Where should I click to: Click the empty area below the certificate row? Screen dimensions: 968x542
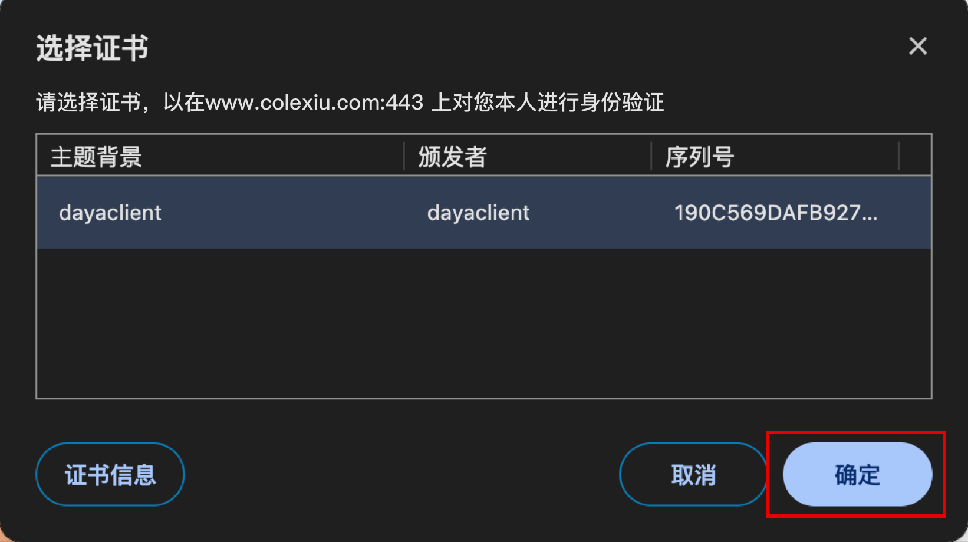point(484,323)
